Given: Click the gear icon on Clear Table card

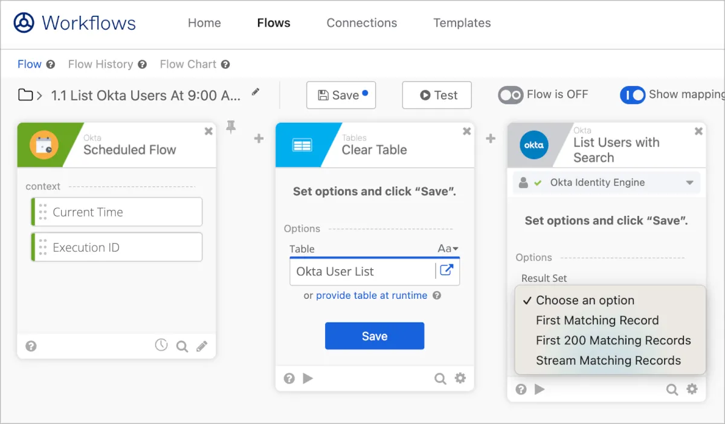Looking at the screenshot, I should (x=460, y=379).
